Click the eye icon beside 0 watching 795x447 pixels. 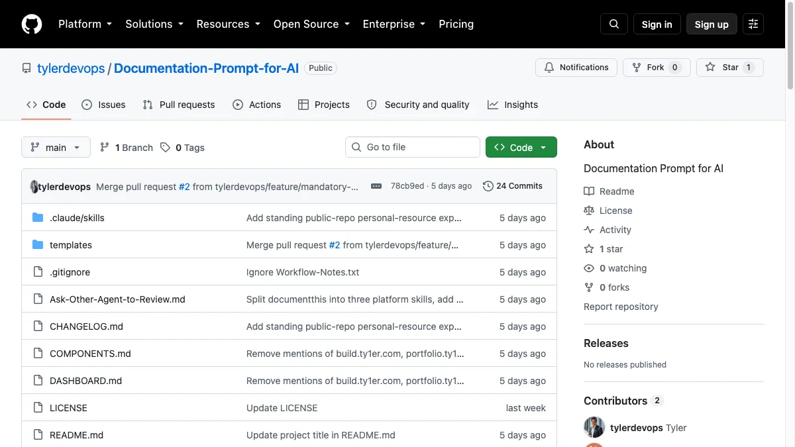(589, 268)
